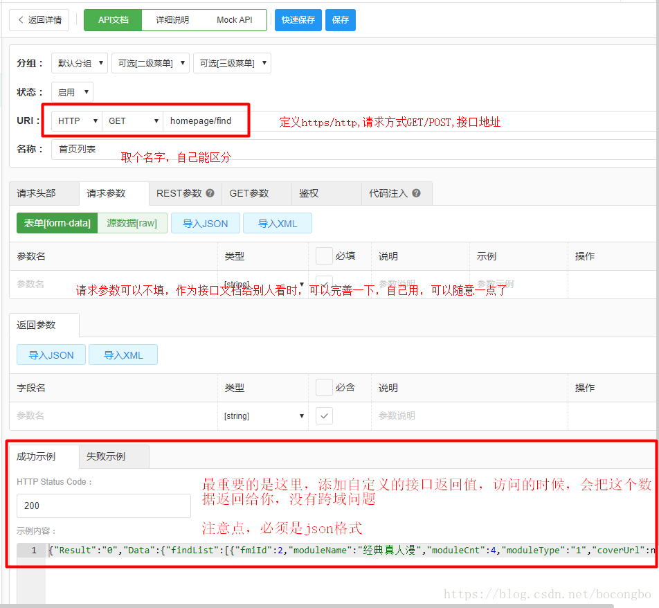Click the REST参数 help question icon
This screenshot has width=659, height=608.
210,194
